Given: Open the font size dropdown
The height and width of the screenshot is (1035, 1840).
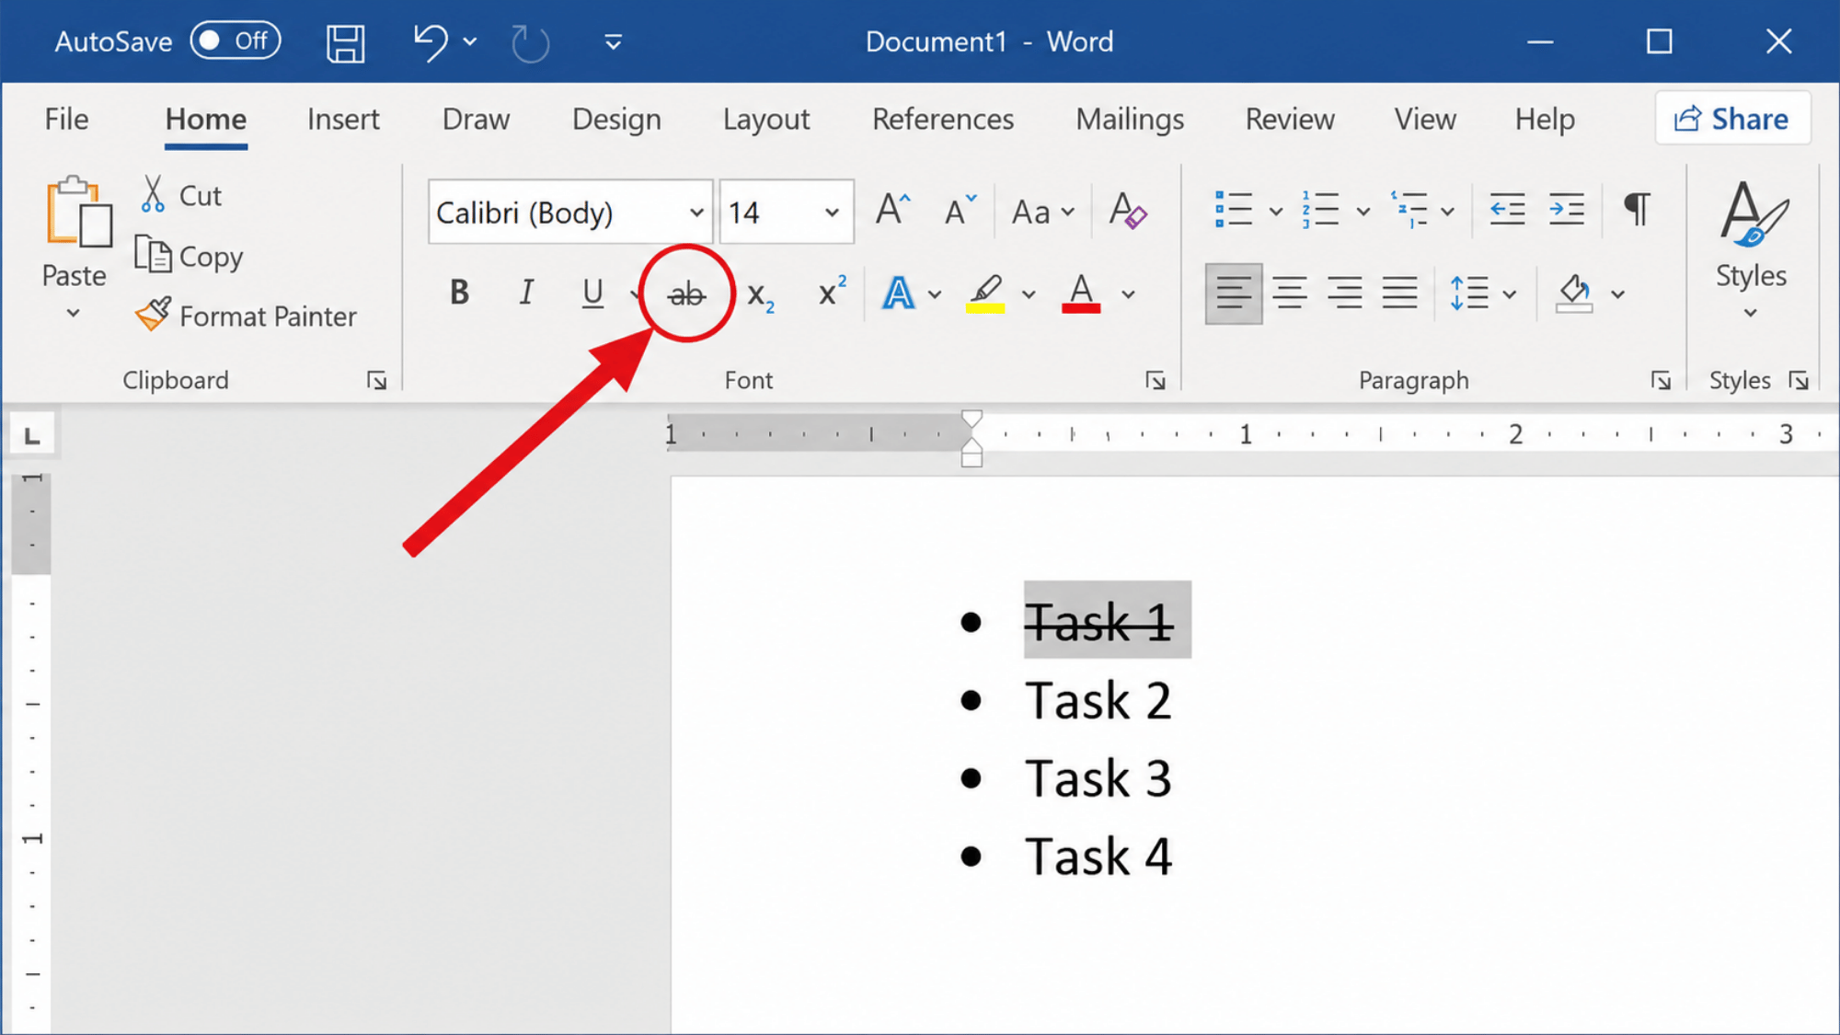Looking at the screenshot, I should point(832,213).
